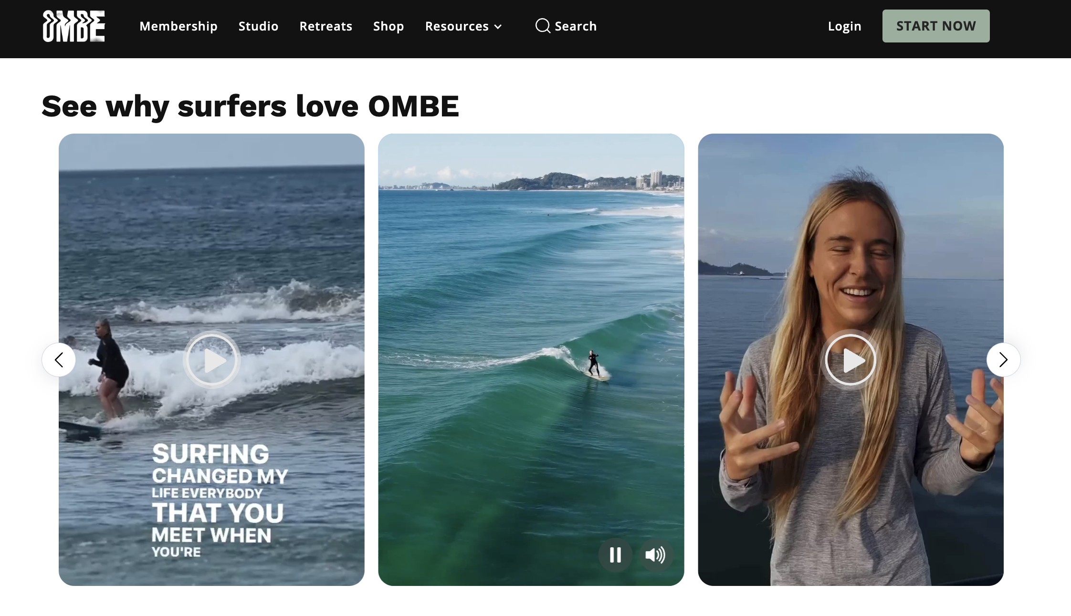Mute the aerial surf video sound

655,555
